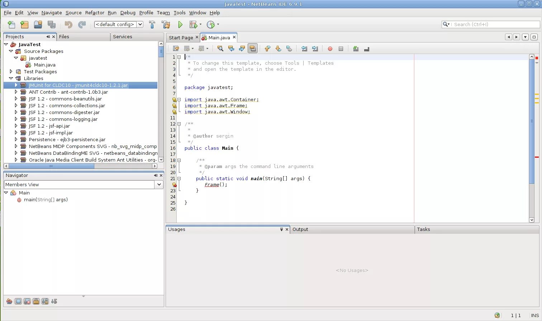Switch to the Services tab
Screen dimensions: 542x321
point(122,36)
